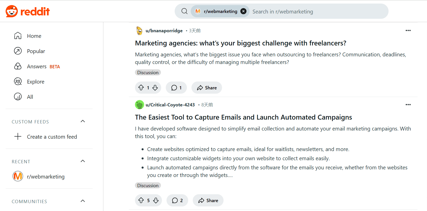Screen dimensions: 427x211
Task: Collapse the Custom Feeds section
Action: click(83, 121)
